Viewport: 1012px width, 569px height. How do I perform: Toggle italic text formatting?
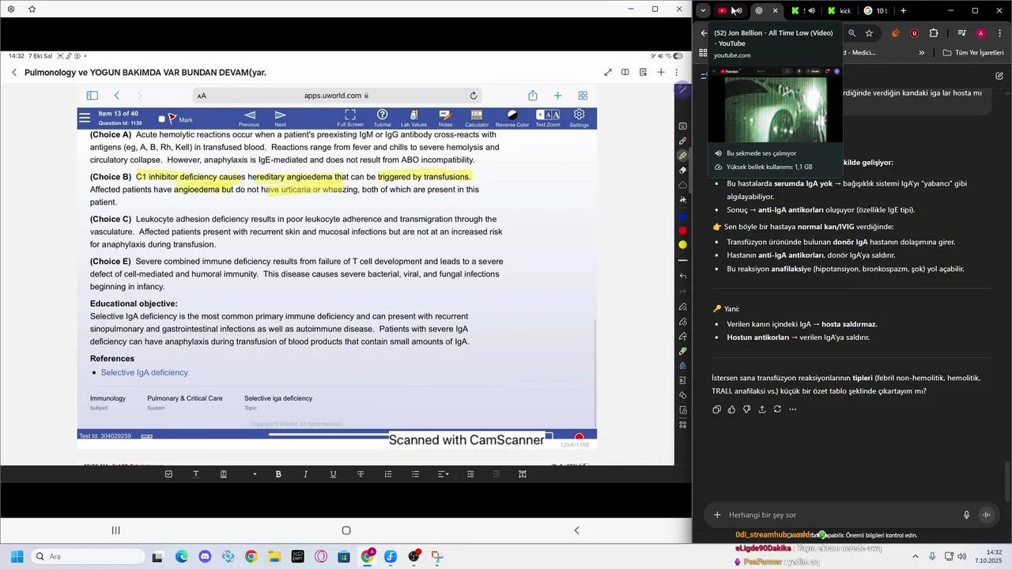[x=305, y=474]
